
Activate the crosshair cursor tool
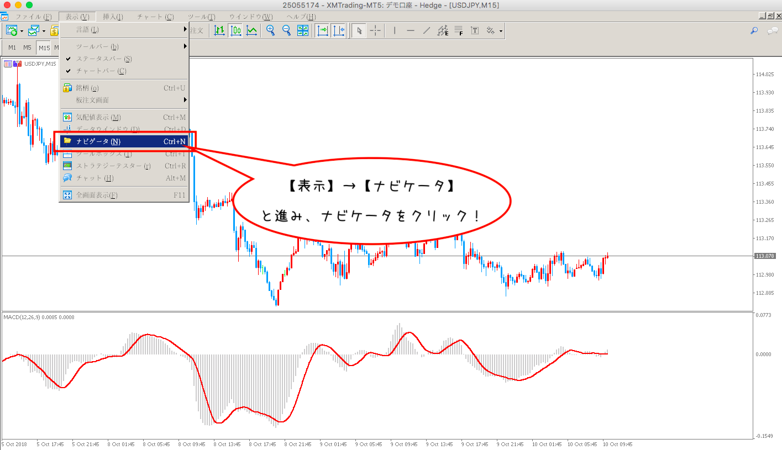(x=375, y=30)
